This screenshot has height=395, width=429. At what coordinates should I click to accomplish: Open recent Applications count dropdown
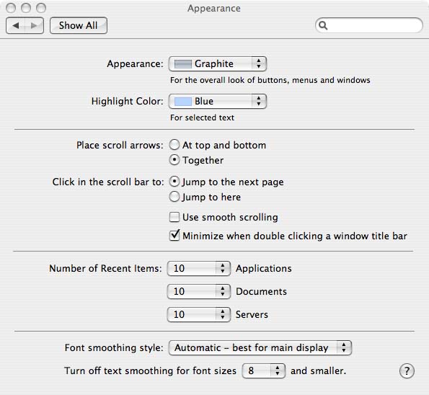point(198,268)
